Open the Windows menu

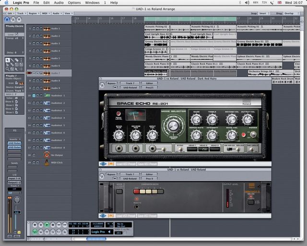pos(92,3)
